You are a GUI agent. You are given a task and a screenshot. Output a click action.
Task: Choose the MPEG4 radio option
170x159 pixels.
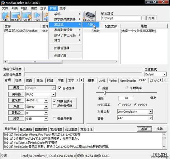[135, 105]
